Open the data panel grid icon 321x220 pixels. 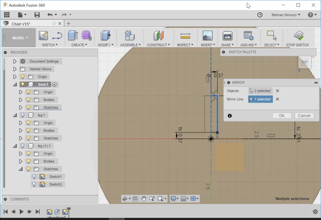[x=7, y=15]
